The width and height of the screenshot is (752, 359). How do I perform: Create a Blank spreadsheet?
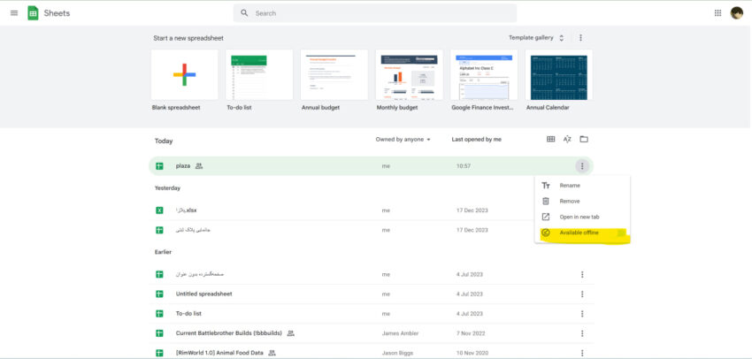(x=185, y=75)
